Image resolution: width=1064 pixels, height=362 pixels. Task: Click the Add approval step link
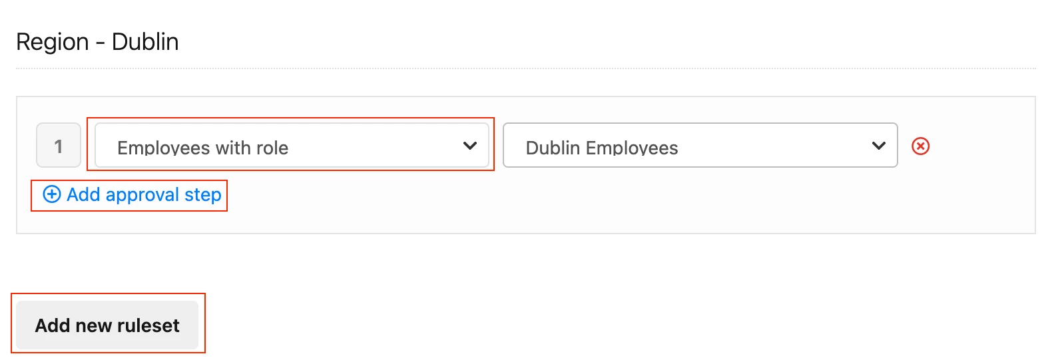pos(132,194)
